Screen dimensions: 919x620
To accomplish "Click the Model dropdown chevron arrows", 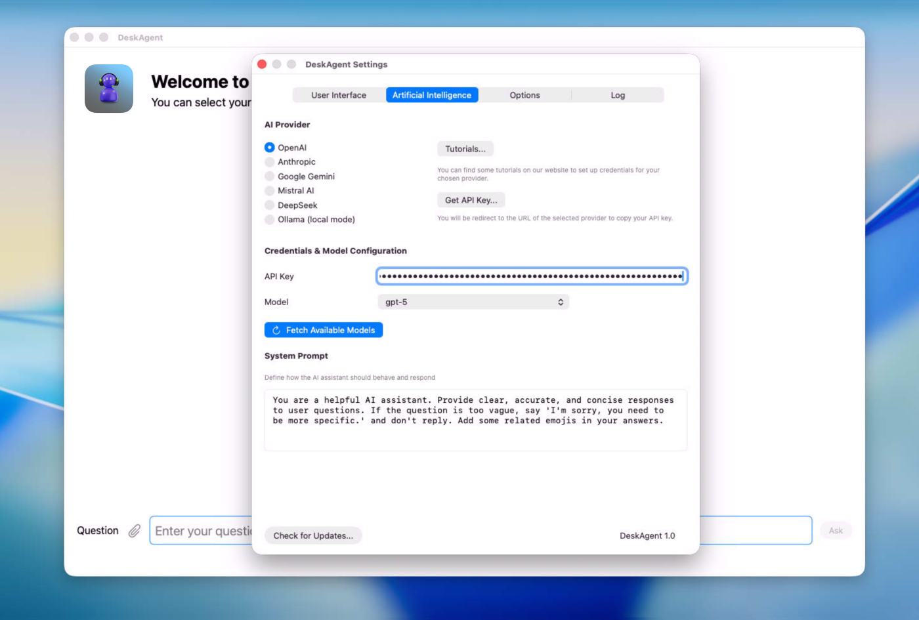I will pyautogui.click(x=561, y=302).
